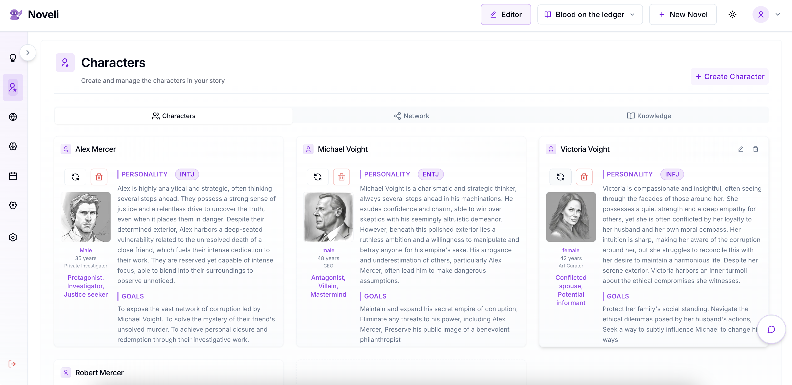Click the Create Character button
This screenshot has width=792, height=385.
coord(730,77)
